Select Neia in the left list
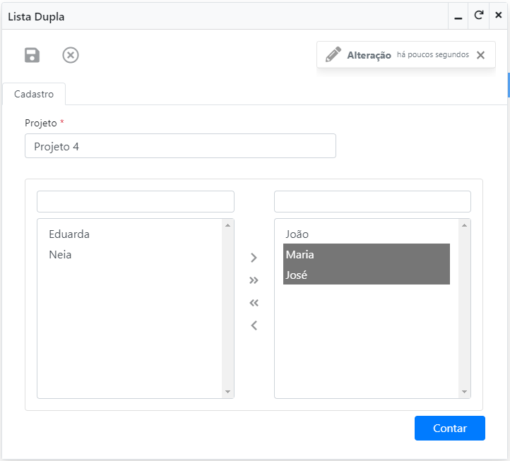This screenshot has width=510, height=461. pos(61,255)
